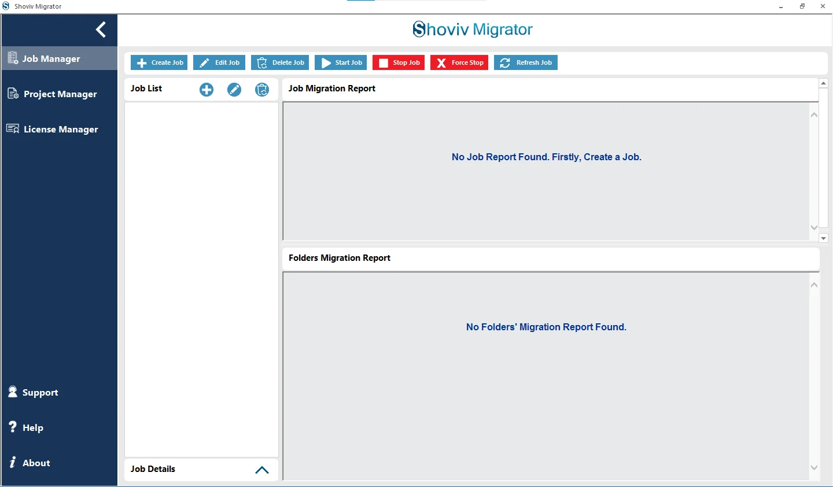The width and height of the screenshot is (833, 487).
Task: Click the Support person icon
Action: click(13, 392)
